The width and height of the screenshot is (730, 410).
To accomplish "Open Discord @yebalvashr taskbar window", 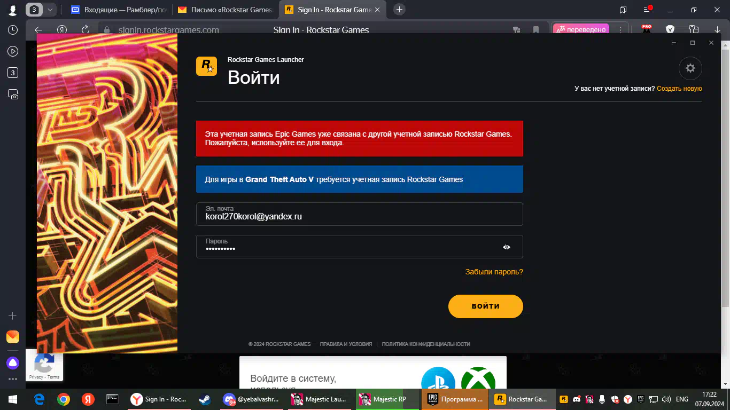I will [251, 399].
